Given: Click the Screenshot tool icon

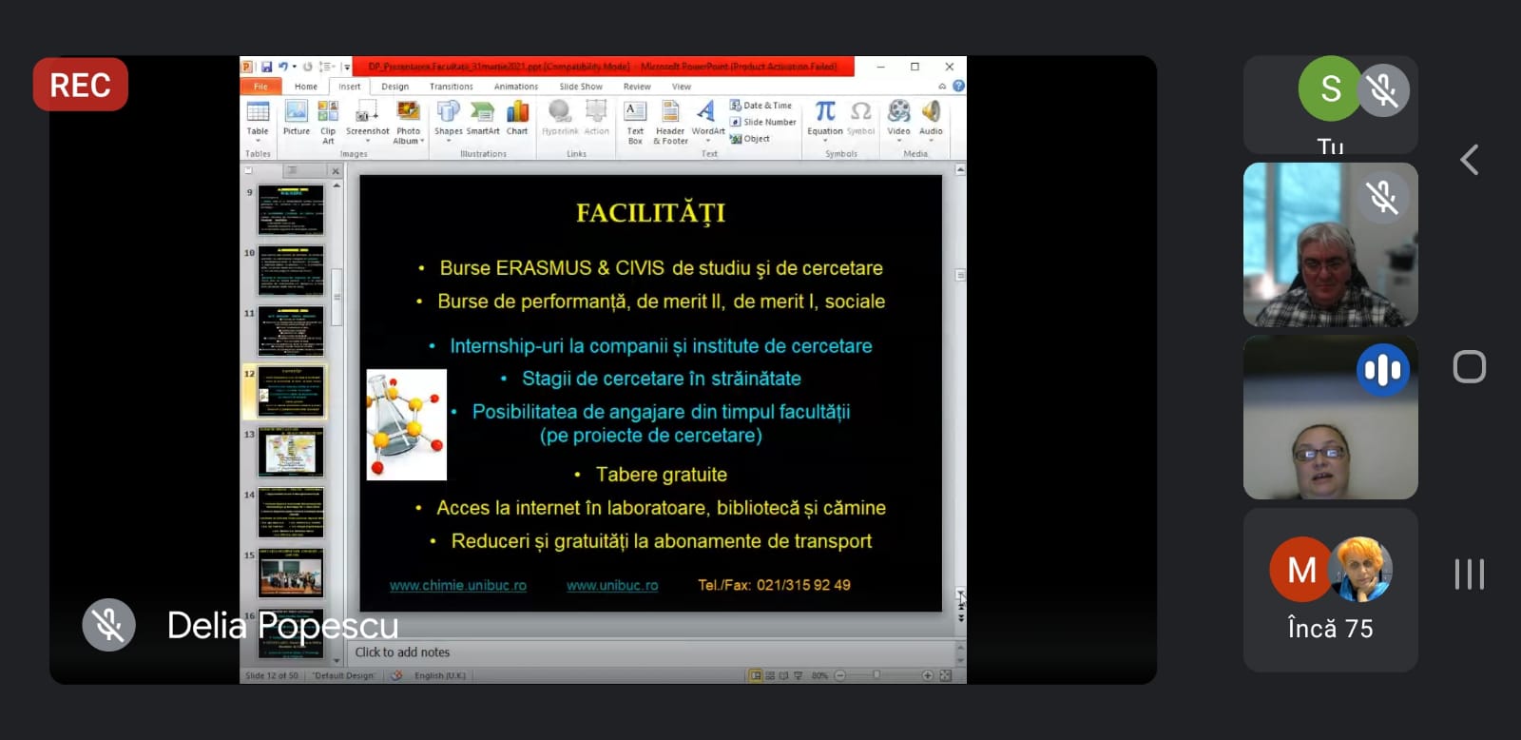Looking at the screenshot, I should [x=367, y=112].
